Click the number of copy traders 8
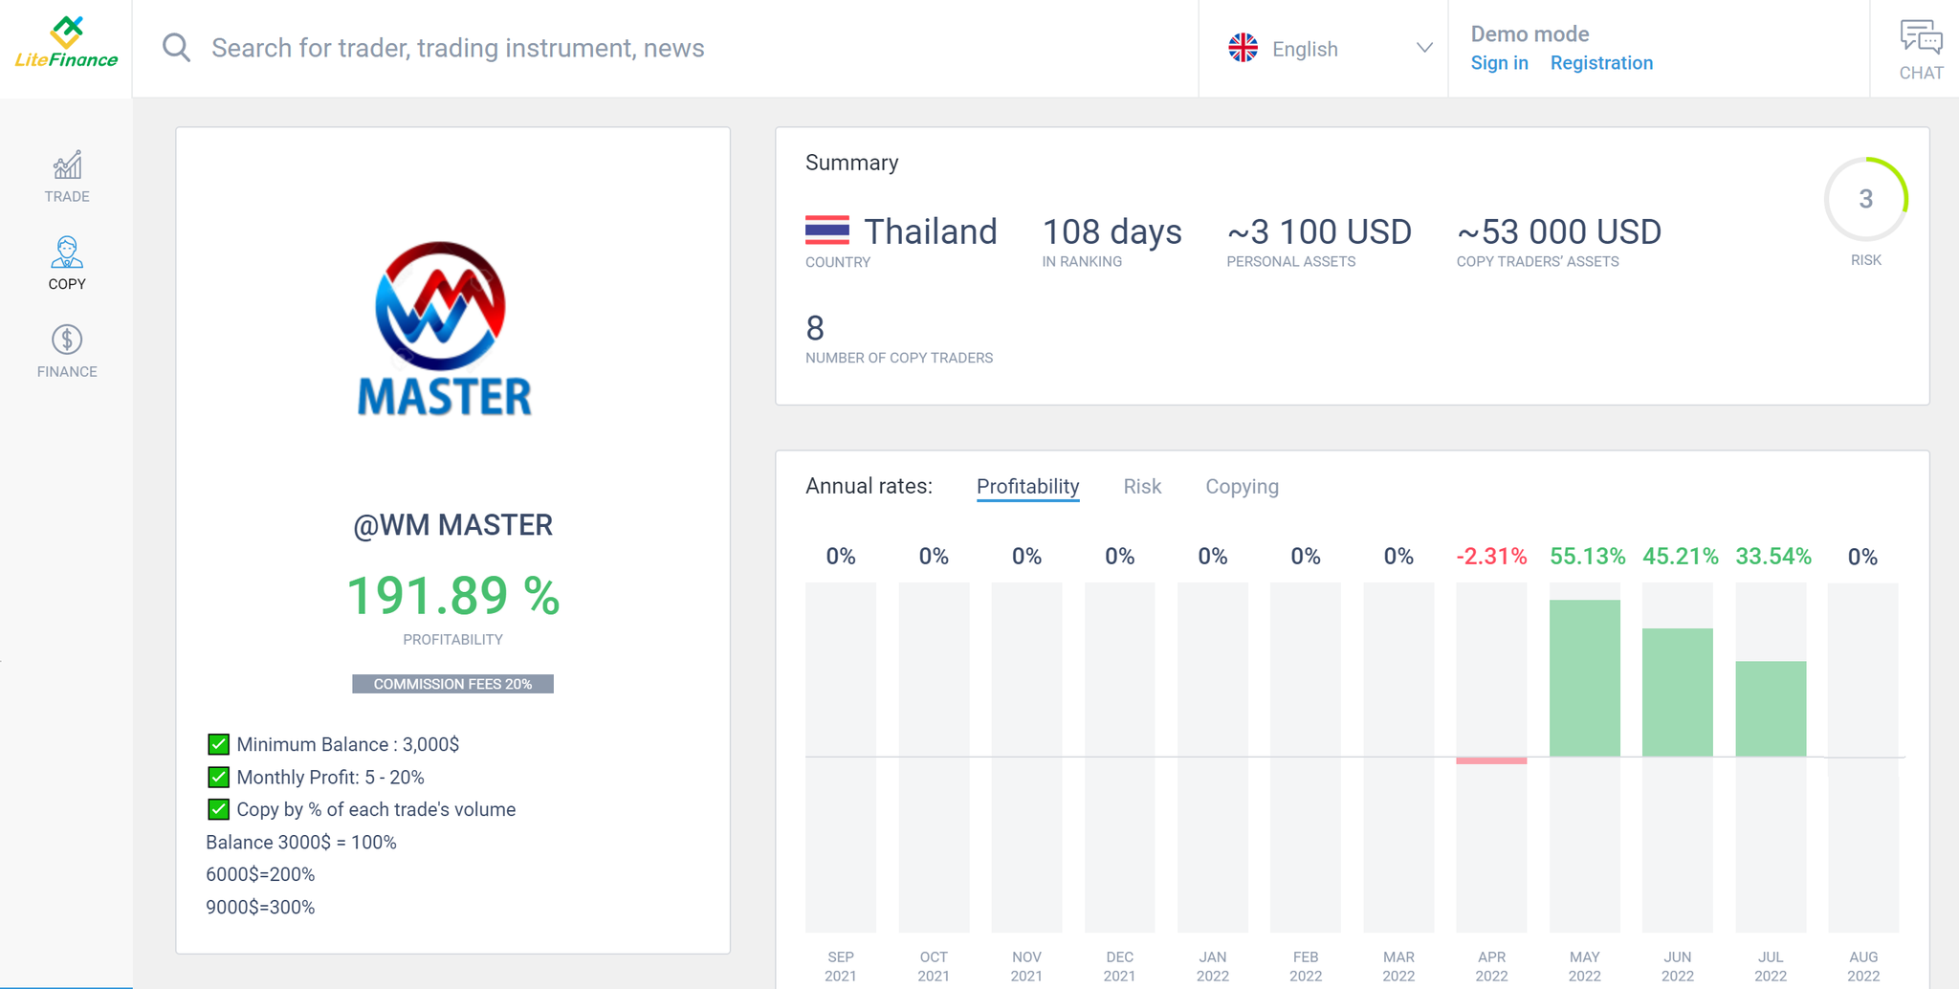Image resolution: width=1959 pixels, height=989 pixels. click(x=815, y=328)
